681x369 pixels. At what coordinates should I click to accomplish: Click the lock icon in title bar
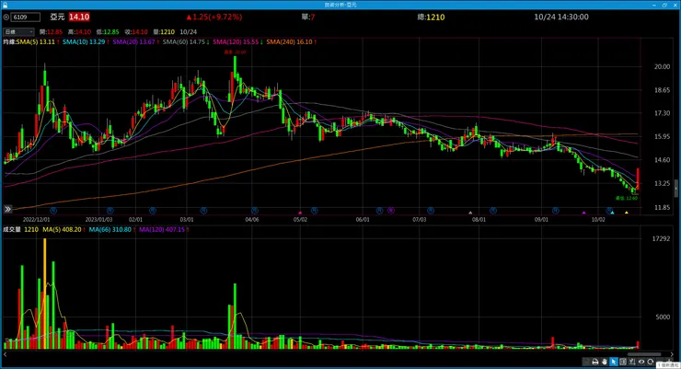(6, 5)
